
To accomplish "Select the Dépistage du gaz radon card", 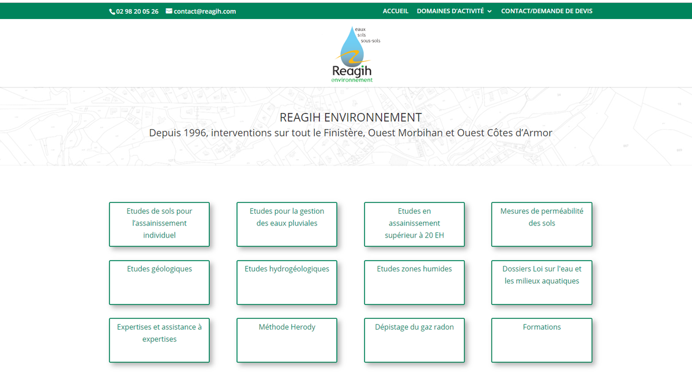I will coord(414,340).
